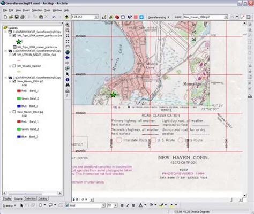Screen dimensions: 254x214
Task: Click the What's This help icon
Action: click(x=130, y=17)
